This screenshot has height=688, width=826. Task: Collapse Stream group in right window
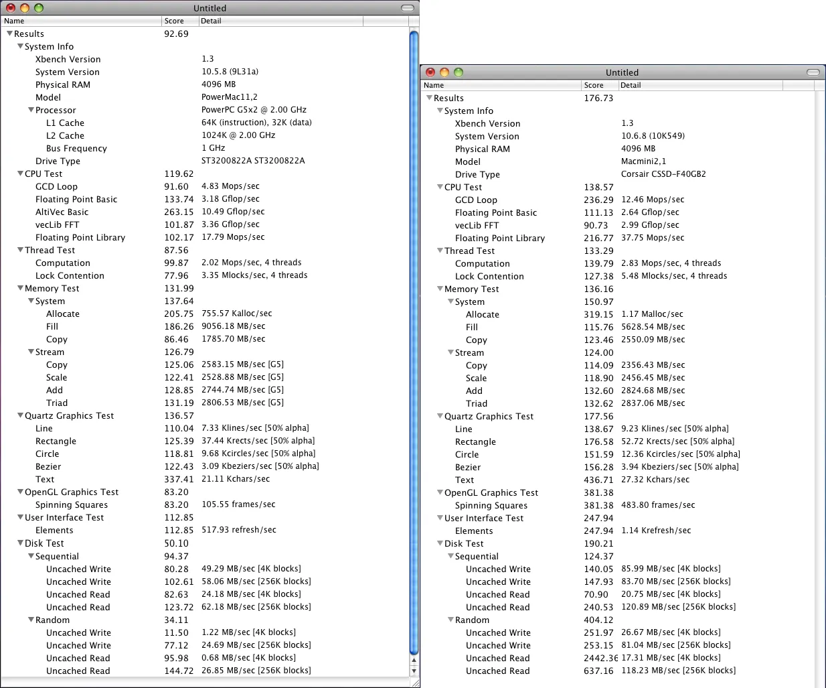tap(450, 352)
